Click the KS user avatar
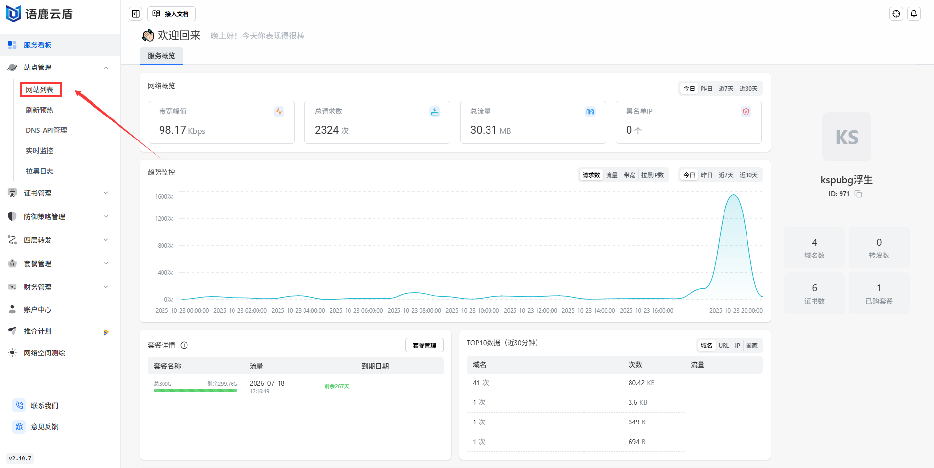934x468 pixels. 846,137
